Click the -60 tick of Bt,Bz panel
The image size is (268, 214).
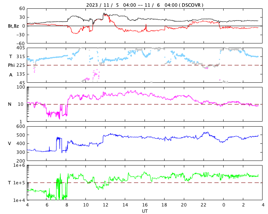click(21, 44)
